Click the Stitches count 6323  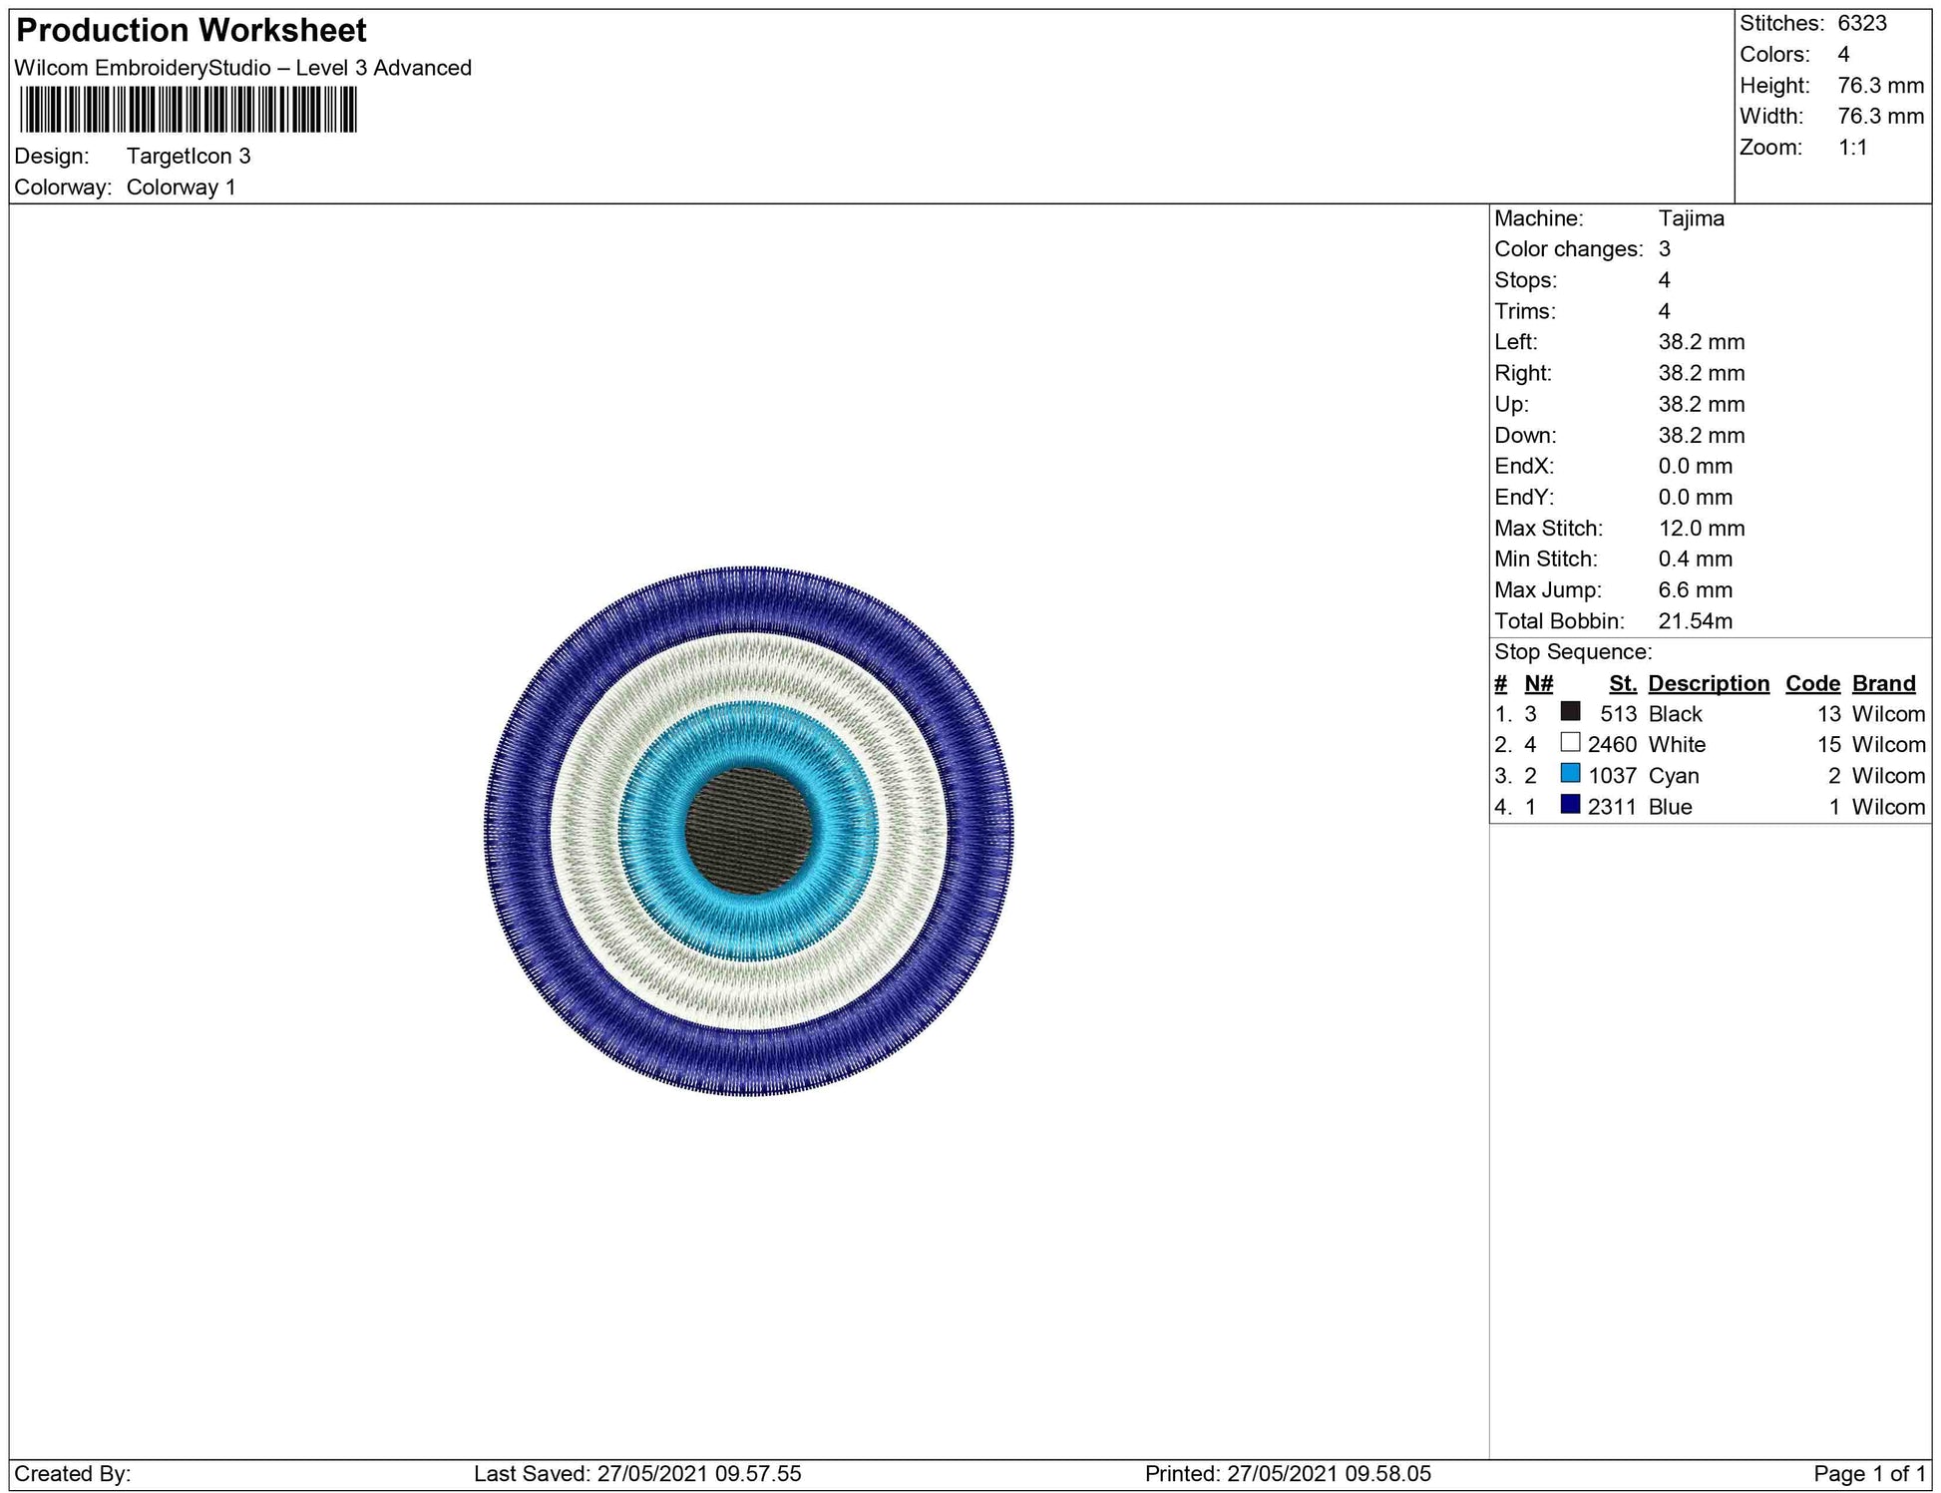[x=1861, y=23]
